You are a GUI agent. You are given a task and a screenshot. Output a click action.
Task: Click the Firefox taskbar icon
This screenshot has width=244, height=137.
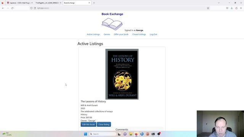click(x=136, y=134)
